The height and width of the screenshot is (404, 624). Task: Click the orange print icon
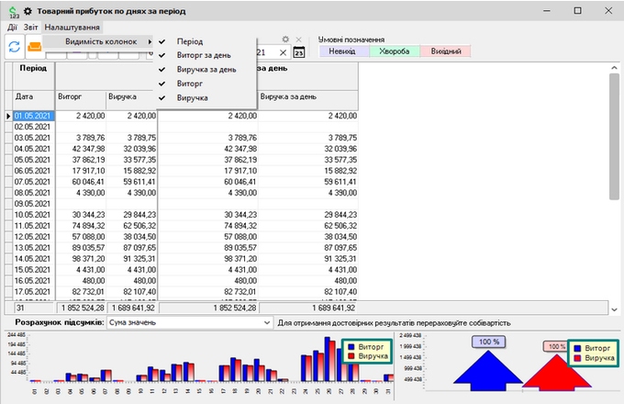tap(34, 46)
